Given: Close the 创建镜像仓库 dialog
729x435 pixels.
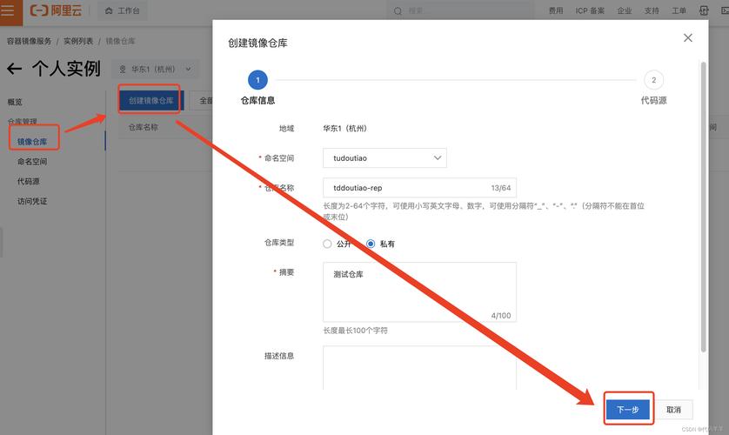Looking at the screenshot, I should point(687,38).
